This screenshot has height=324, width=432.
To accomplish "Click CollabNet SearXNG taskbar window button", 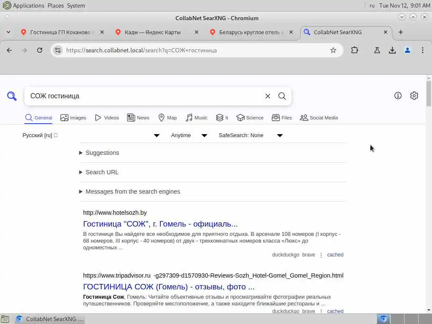I will (50, 319).
